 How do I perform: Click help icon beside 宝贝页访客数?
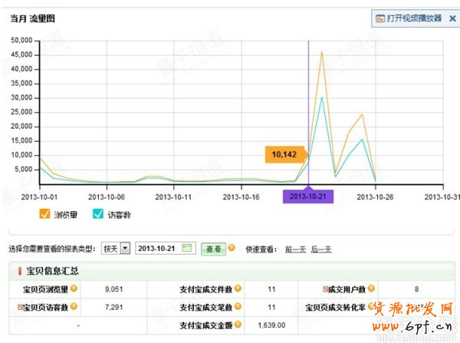click(x=85, y=307)
